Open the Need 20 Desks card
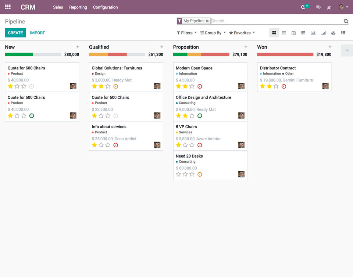Image resolution: width=353 pixels, height=277 pixels. [x=210, y=165]
